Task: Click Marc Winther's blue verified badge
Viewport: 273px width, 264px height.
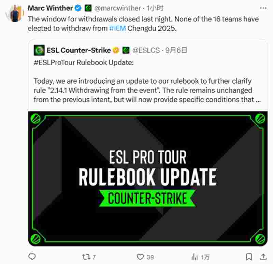Action: tap(78, 8)
